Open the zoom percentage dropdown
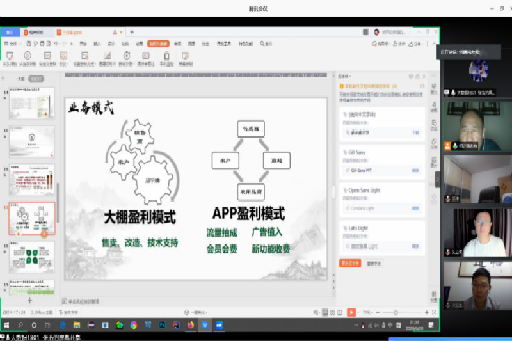Viewport: 512px width, 341px height. pos(367,312)
